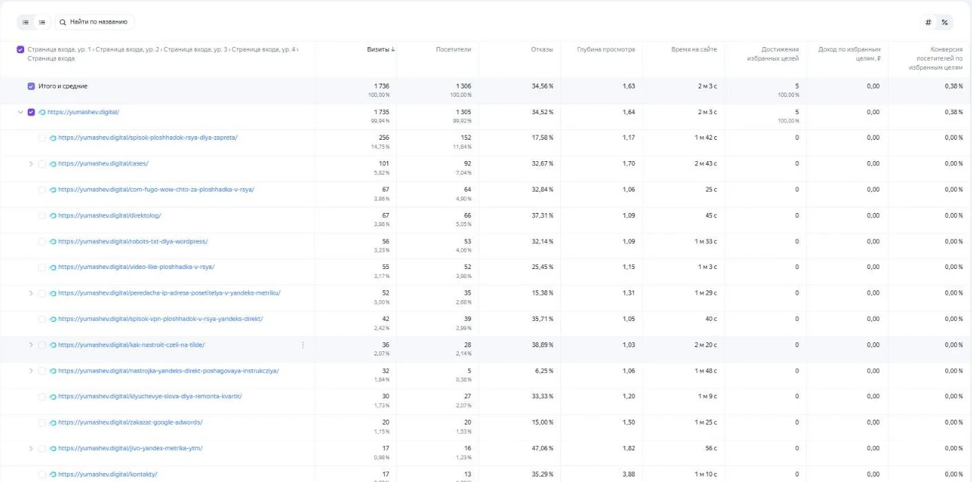Click the sort arrow next to Визиты
Image resolution: width=972 pixels, height=482 pixels.
pyautogui.click(x=394, y=50)
